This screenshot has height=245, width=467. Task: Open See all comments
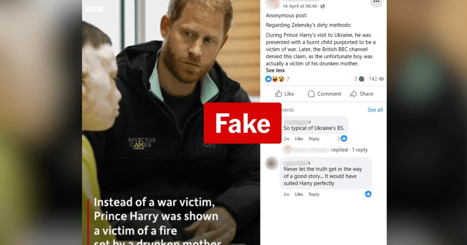pos(375,110)
